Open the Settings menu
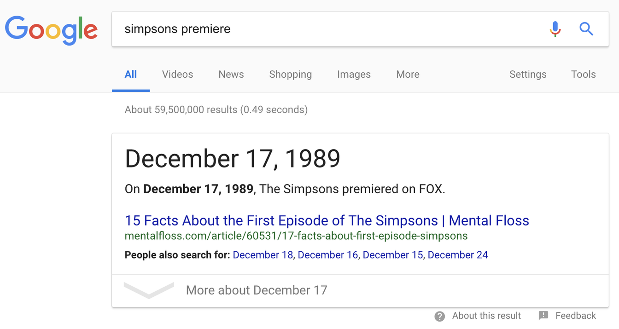The width and height of the screenshot is (619, 329). point(528,74)
